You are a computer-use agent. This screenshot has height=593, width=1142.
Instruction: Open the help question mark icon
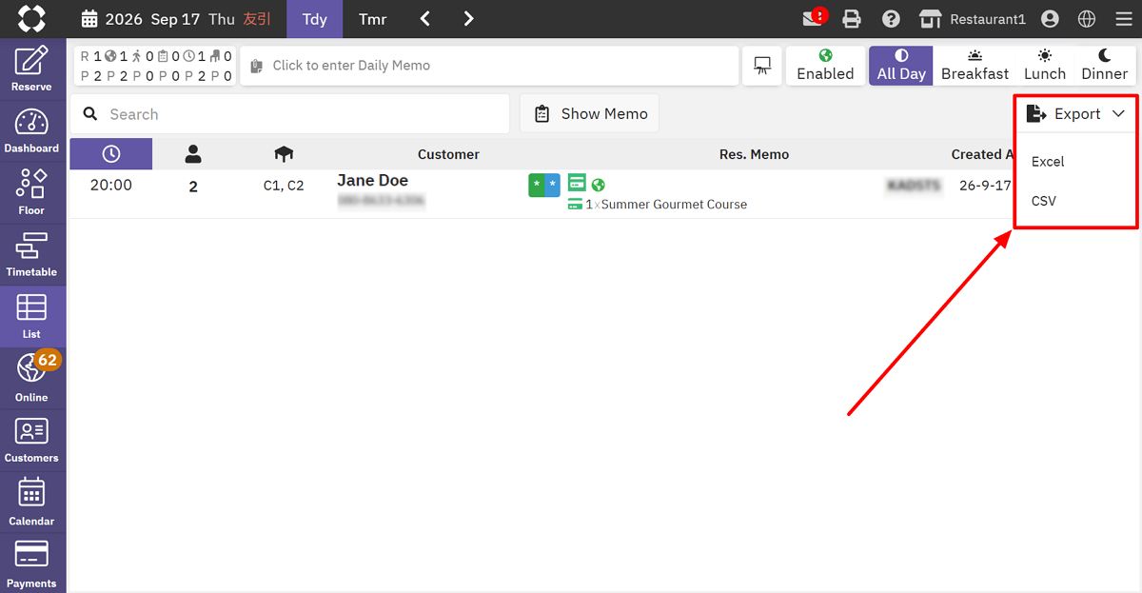click(891, 19)
